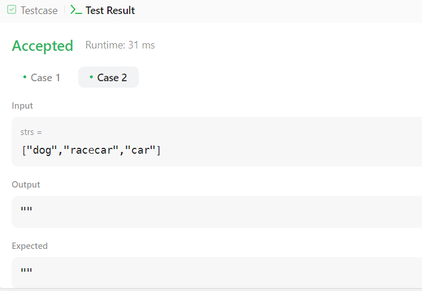Click the divider between Testcase and Test Result
422x291 pixels.
64,10
